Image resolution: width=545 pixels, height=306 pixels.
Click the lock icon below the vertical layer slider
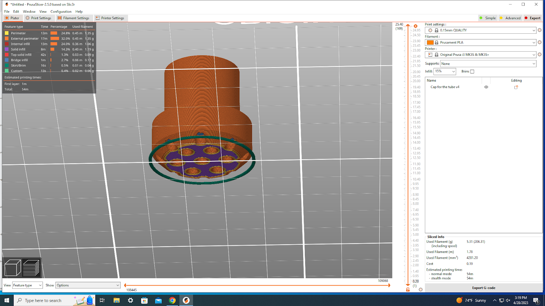[x=408, y=290]
